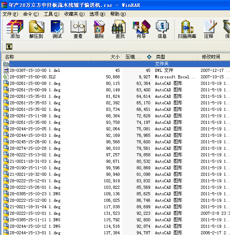Click drawing icon of 28-0222-15-10-01 1.dwg

click(6, 213)
